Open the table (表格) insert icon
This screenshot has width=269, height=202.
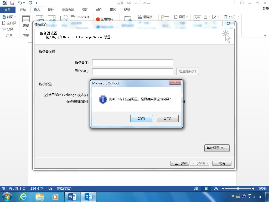pyautogui.click(x=26, y=19)
